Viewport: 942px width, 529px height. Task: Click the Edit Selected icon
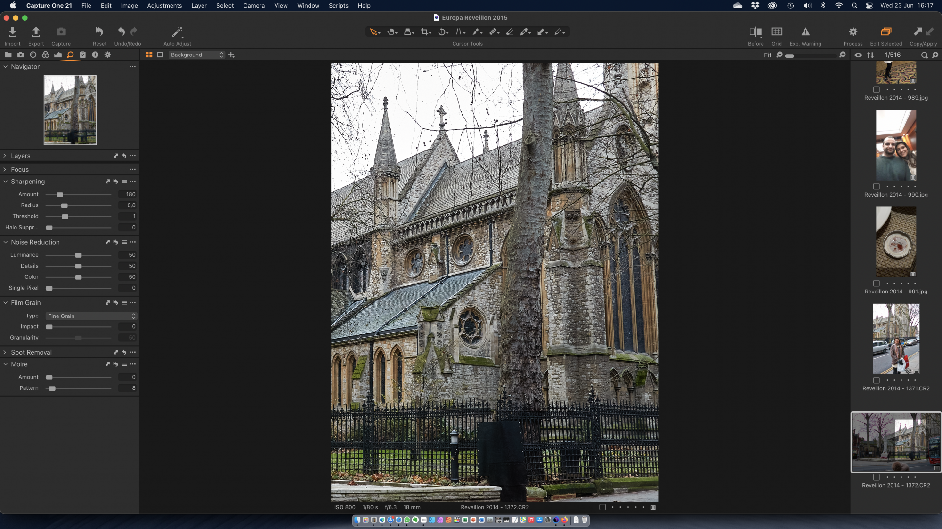coord(886,32)
